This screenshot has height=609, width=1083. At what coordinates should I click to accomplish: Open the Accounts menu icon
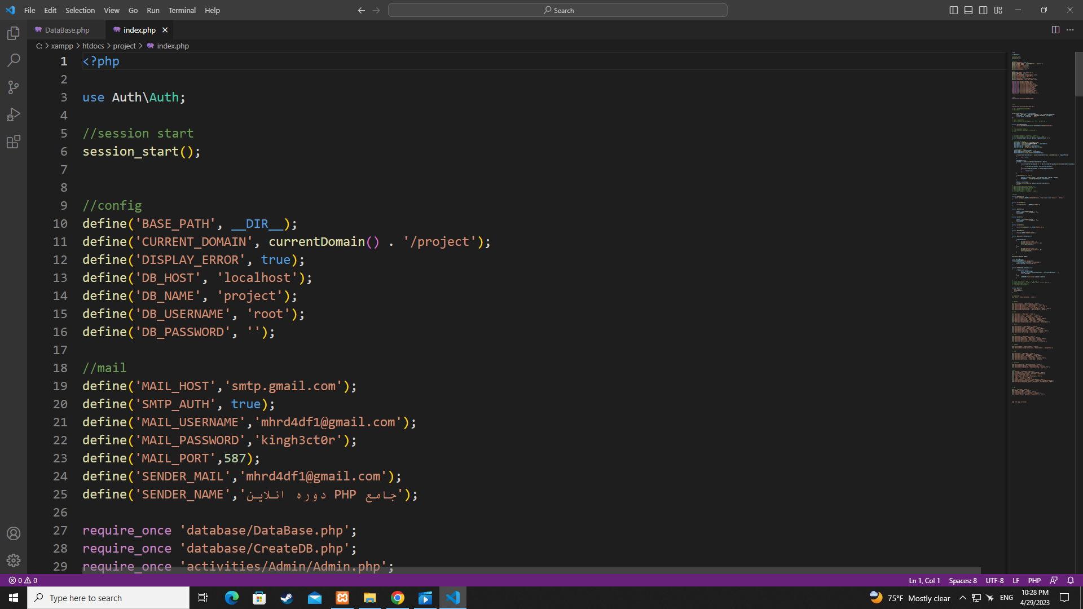coord(14,533)
